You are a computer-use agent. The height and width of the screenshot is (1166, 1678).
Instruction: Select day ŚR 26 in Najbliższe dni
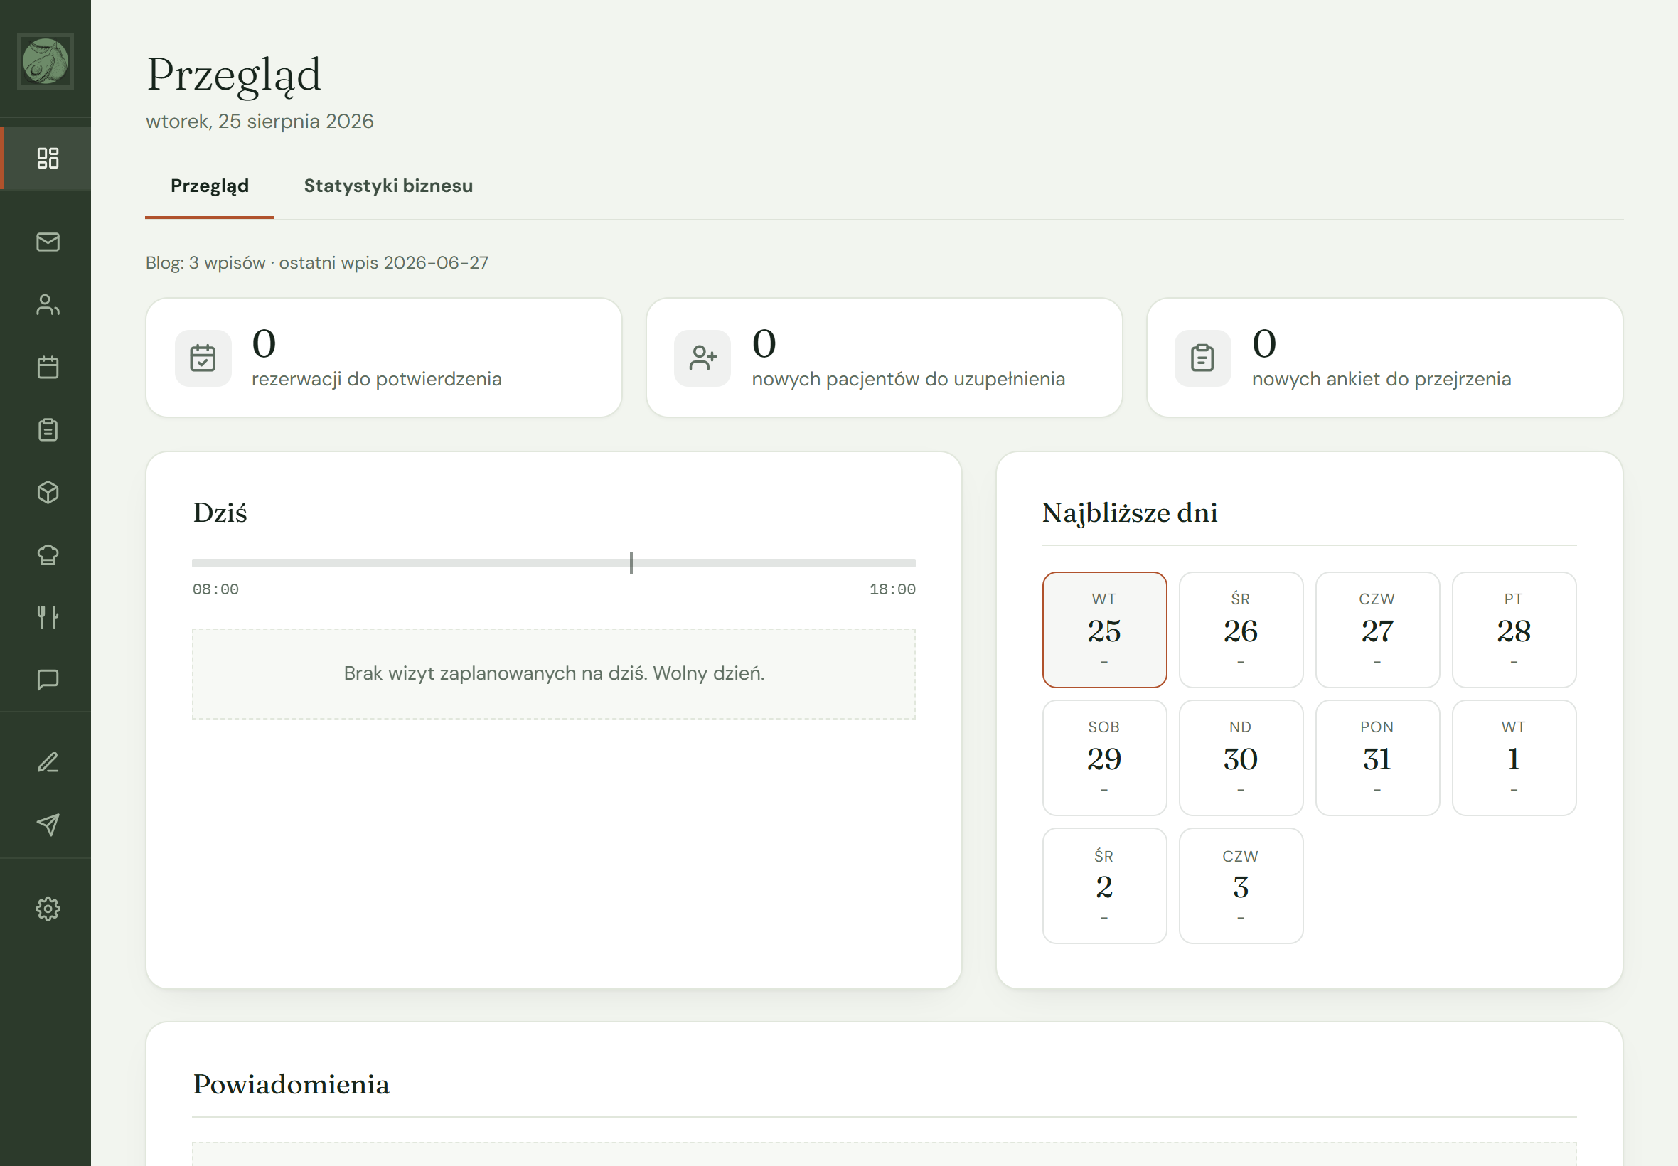1241,630
